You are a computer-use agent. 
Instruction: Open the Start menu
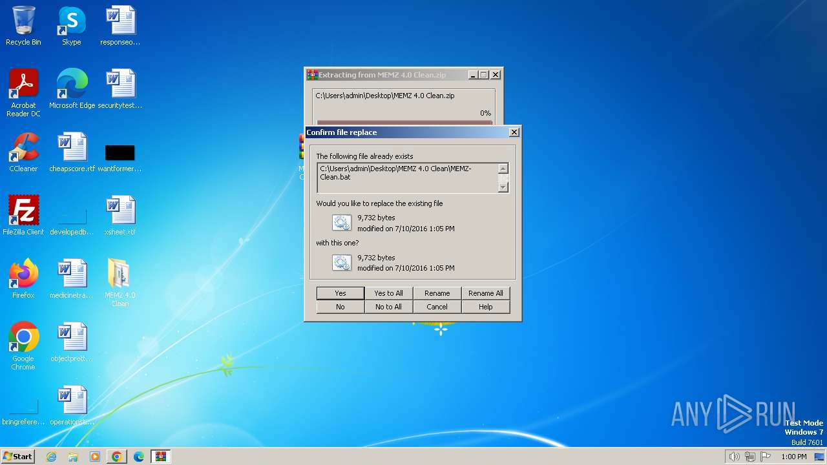pos(18,457)
